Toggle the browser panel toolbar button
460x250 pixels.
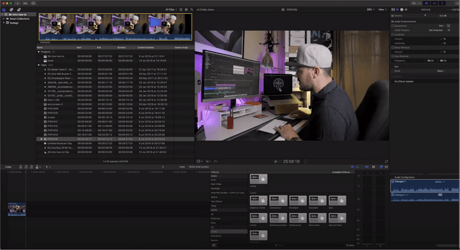click(426, 3)
